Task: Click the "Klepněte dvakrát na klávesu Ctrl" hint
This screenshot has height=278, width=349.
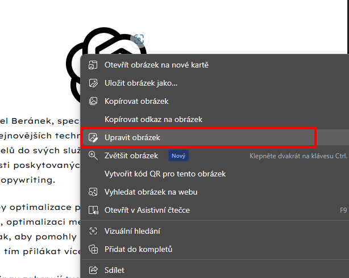Action: (x=298, y=155)
